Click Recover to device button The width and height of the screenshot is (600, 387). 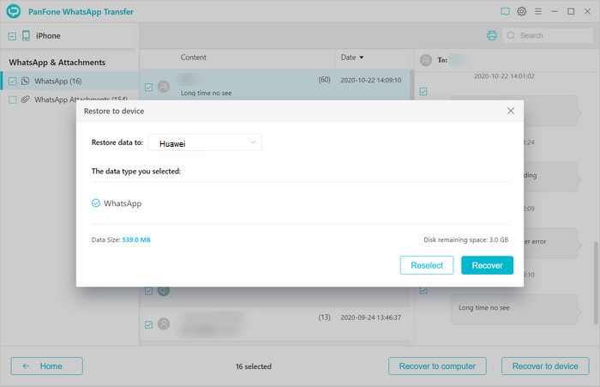tap(545, 366)
